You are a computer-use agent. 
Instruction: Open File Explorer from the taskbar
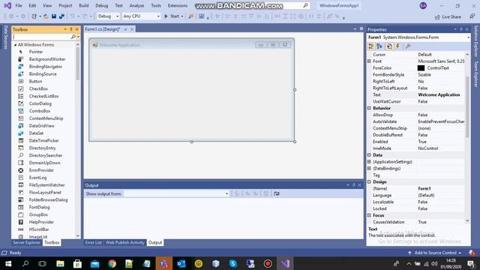pyautogui.click(x=60, y=263)
